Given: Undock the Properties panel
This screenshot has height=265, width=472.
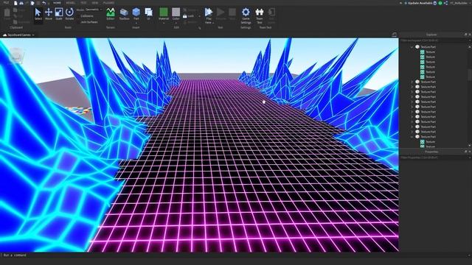Looking at the screenshot, I should (465, 152).
